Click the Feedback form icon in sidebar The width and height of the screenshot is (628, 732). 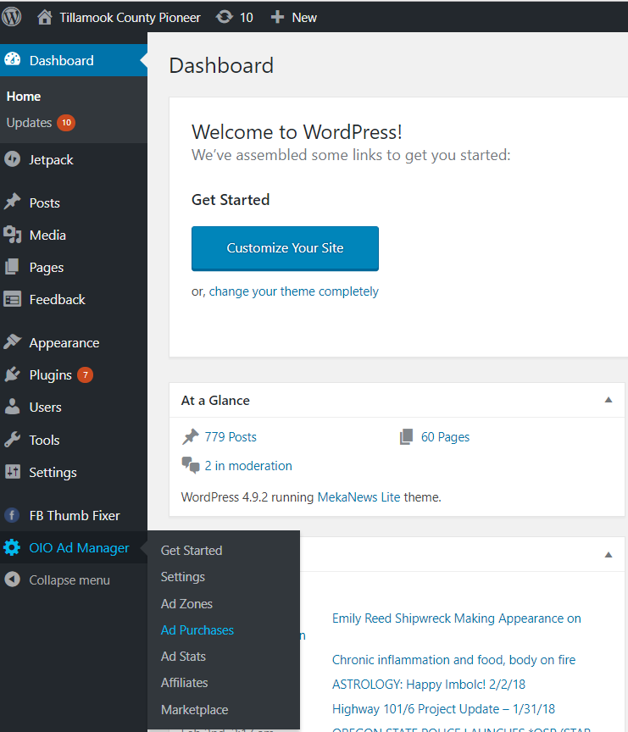tap(12, 299)
